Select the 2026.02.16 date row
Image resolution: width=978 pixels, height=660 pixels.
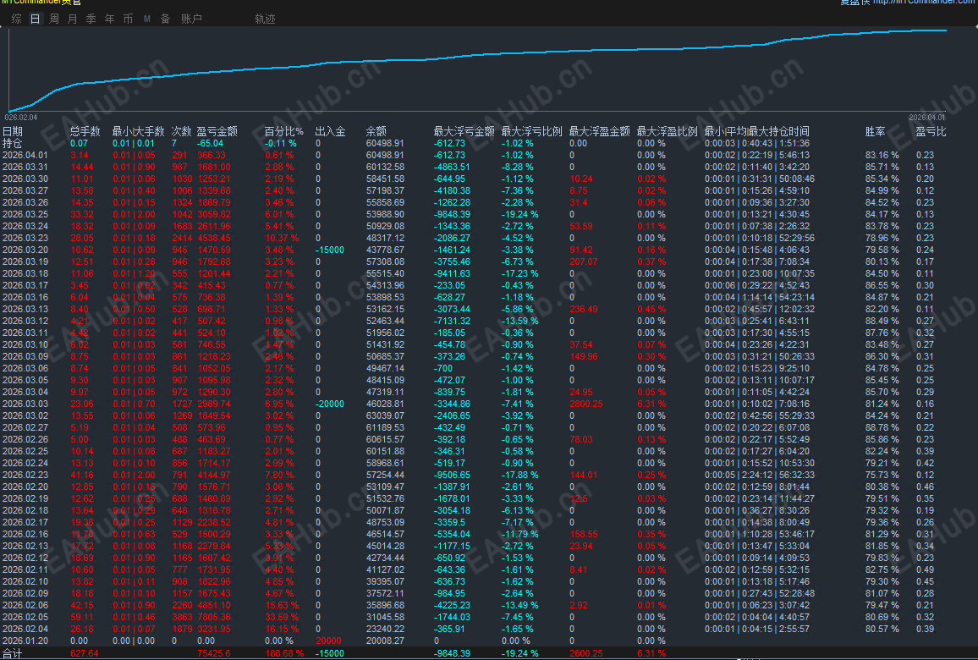point(25,534)
